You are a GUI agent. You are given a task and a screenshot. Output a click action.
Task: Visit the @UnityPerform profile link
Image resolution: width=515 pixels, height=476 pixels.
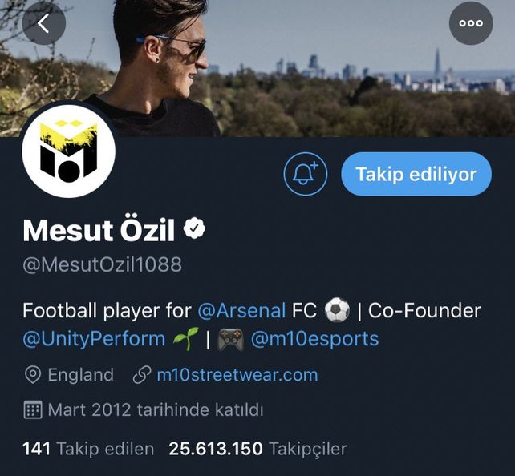[x=94, y=339]
